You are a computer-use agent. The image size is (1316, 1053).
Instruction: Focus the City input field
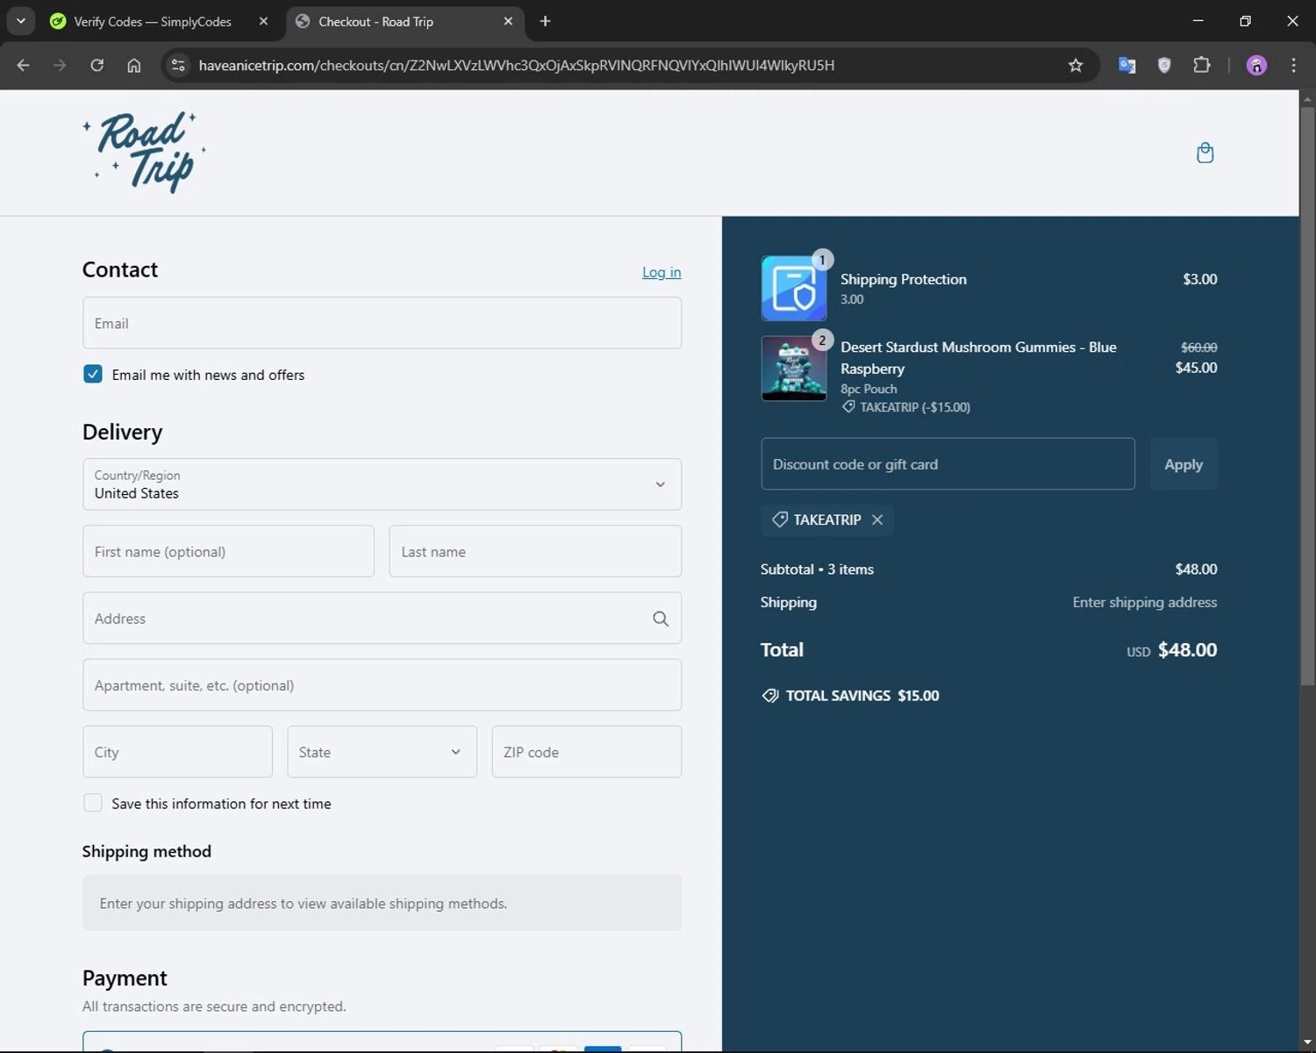point(177,752)
